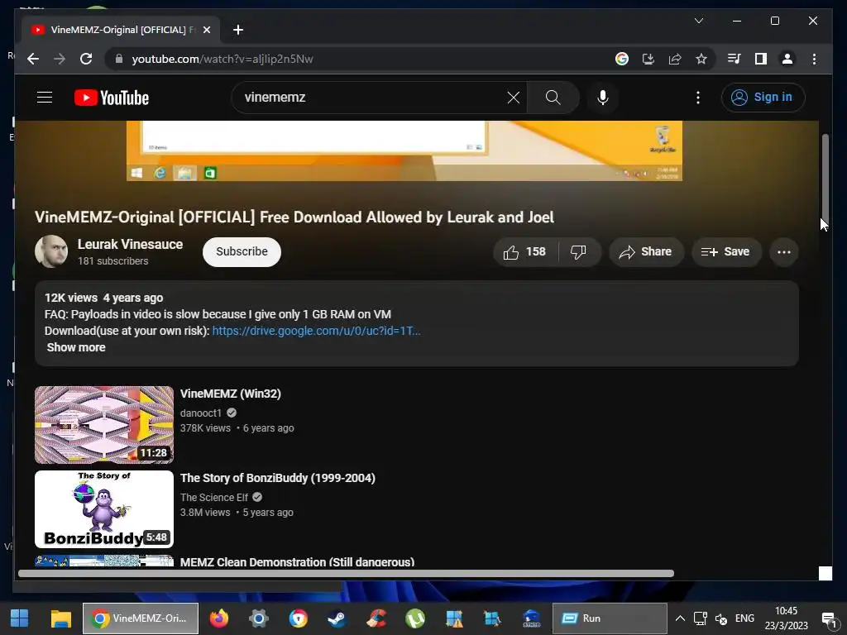Open the Leurak Vinesauce channel name

(130, 244)
